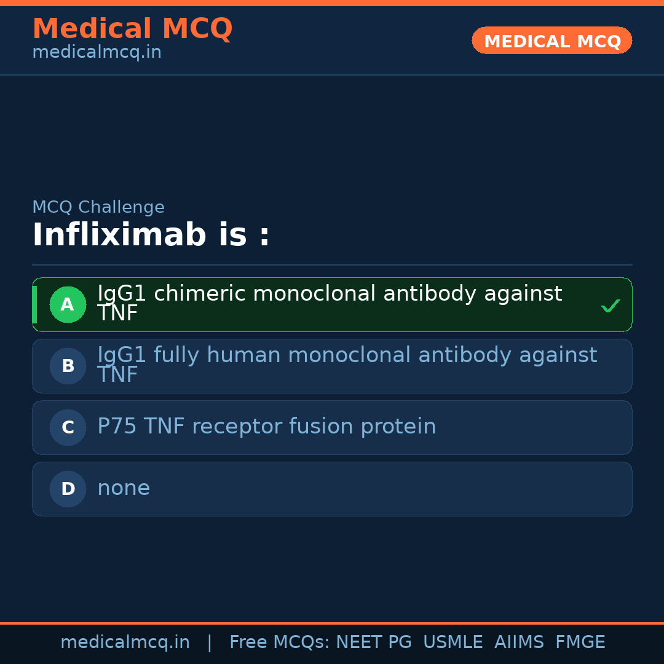Click the green A option circle

(x=68, y=304)
